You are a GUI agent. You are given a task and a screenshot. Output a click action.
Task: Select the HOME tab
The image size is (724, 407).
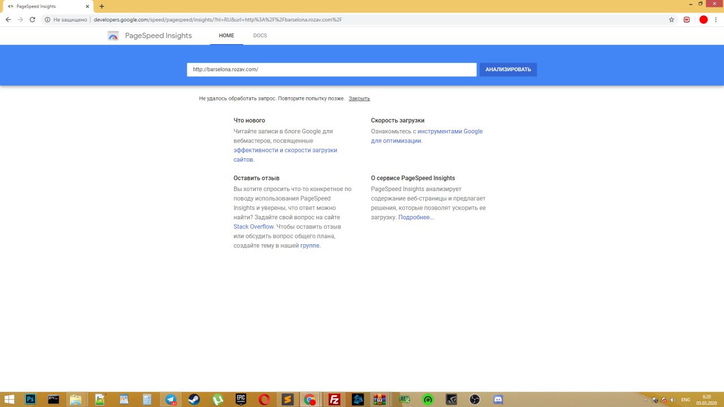point(226,36)
